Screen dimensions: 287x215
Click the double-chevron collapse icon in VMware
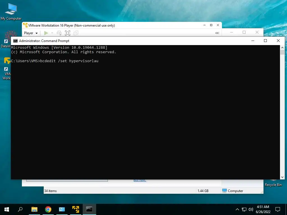pos(217,33)
